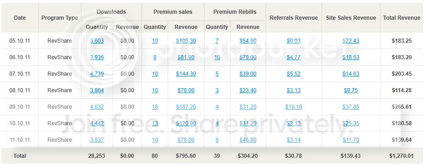Open rebills revenue $39.00 link

(248, 74)
